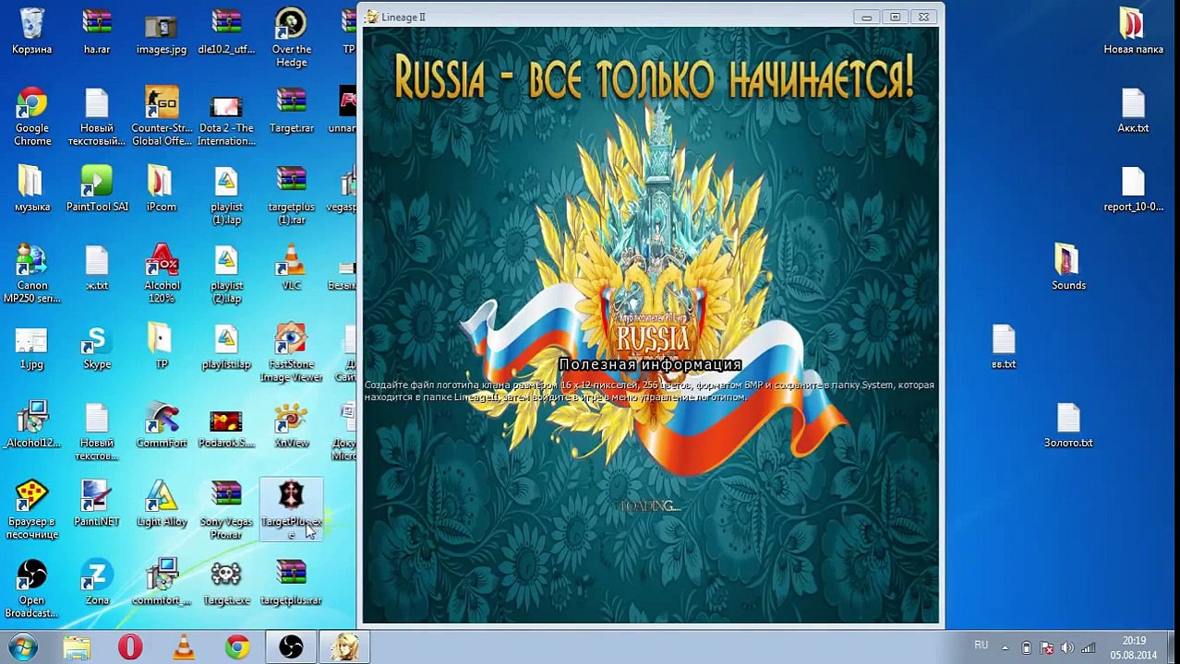Open the Sounds archive icon
Screen dimensions: 1180x664
pos(1068,267)
